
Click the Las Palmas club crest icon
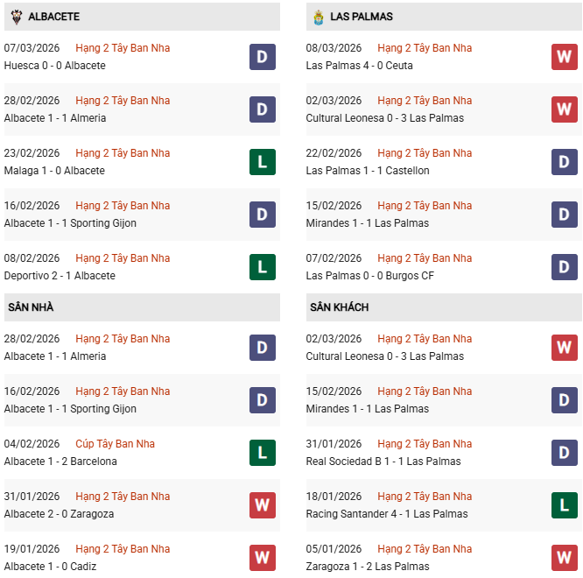pos(319,17)
